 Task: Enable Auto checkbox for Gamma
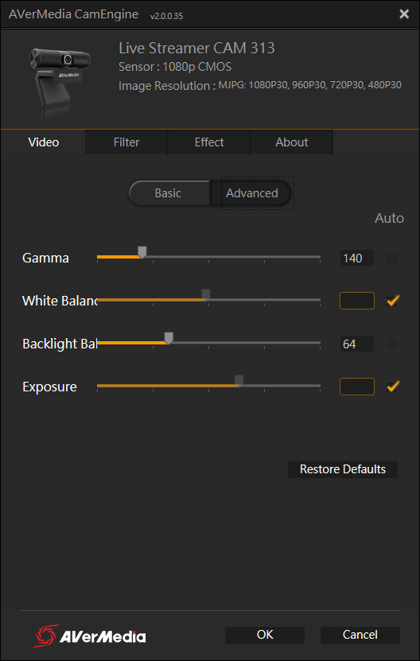391,258
